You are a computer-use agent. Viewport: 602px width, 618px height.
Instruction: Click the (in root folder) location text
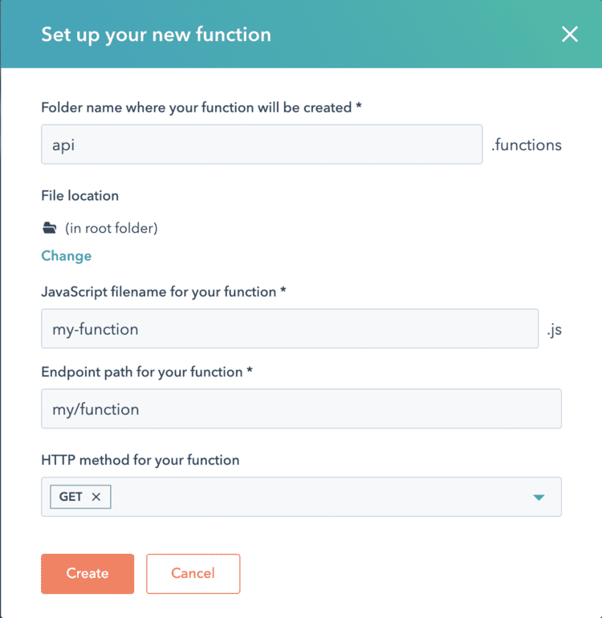[112, 228]
